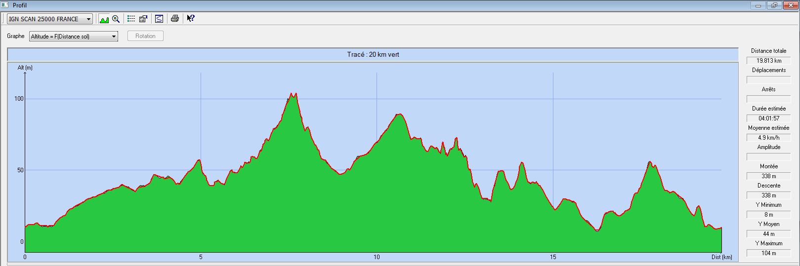This screenshot has width=800, height=266.
Task: Click the 100 altitude axis tick label
Action: coord(19,99)
